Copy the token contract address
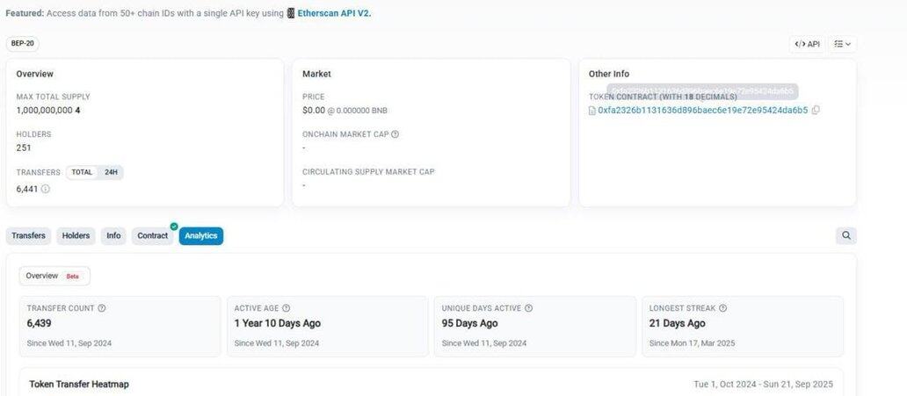The height and width of the screenshot is (396, 907). 816,111
